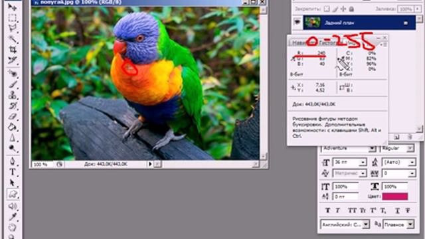Click the trash icon in Layers panel
Screen dimensions: 425x239
(410, 137)
